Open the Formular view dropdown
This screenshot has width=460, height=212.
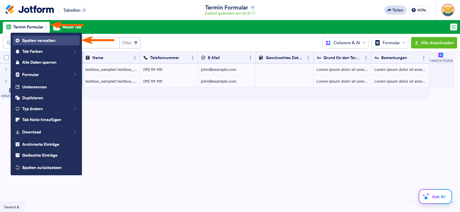390,43
